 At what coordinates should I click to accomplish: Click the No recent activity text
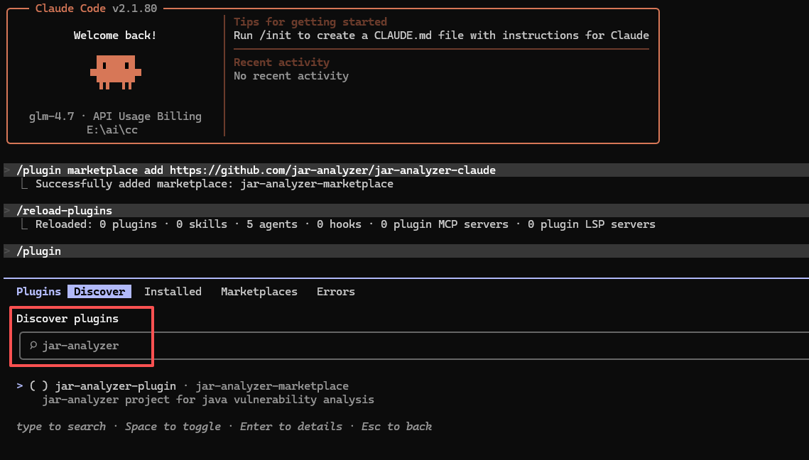291,76
